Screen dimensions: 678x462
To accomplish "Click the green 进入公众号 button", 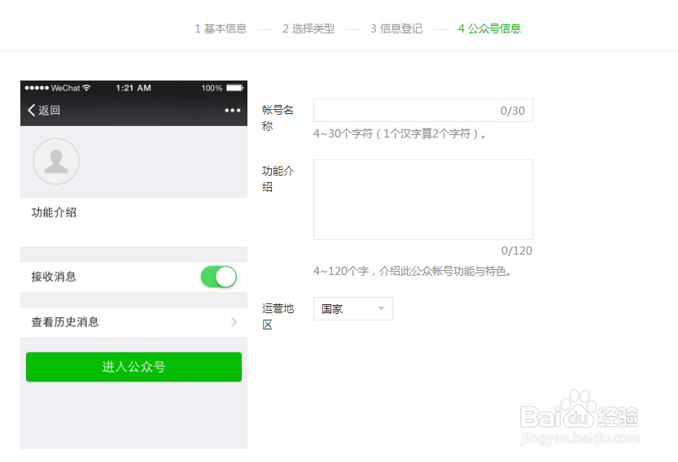I will pos(133,367).
